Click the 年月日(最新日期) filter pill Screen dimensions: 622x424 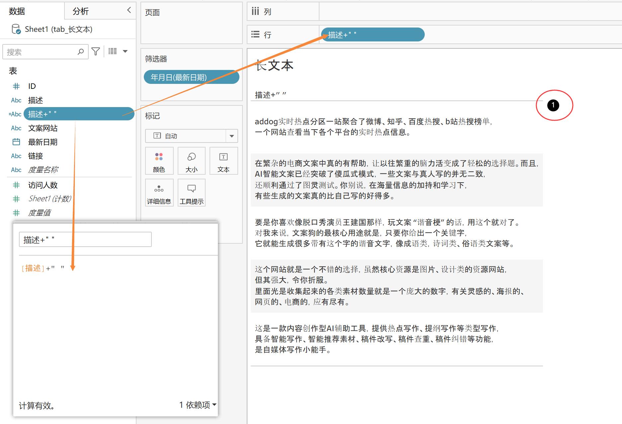point(192,77)
